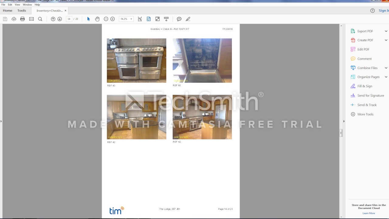Open the File menu
The image size is (389, 219).
(3, 5)
